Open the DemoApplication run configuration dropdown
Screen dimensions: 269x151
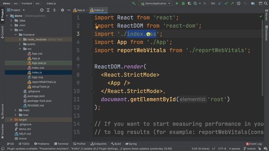[156, 3]
